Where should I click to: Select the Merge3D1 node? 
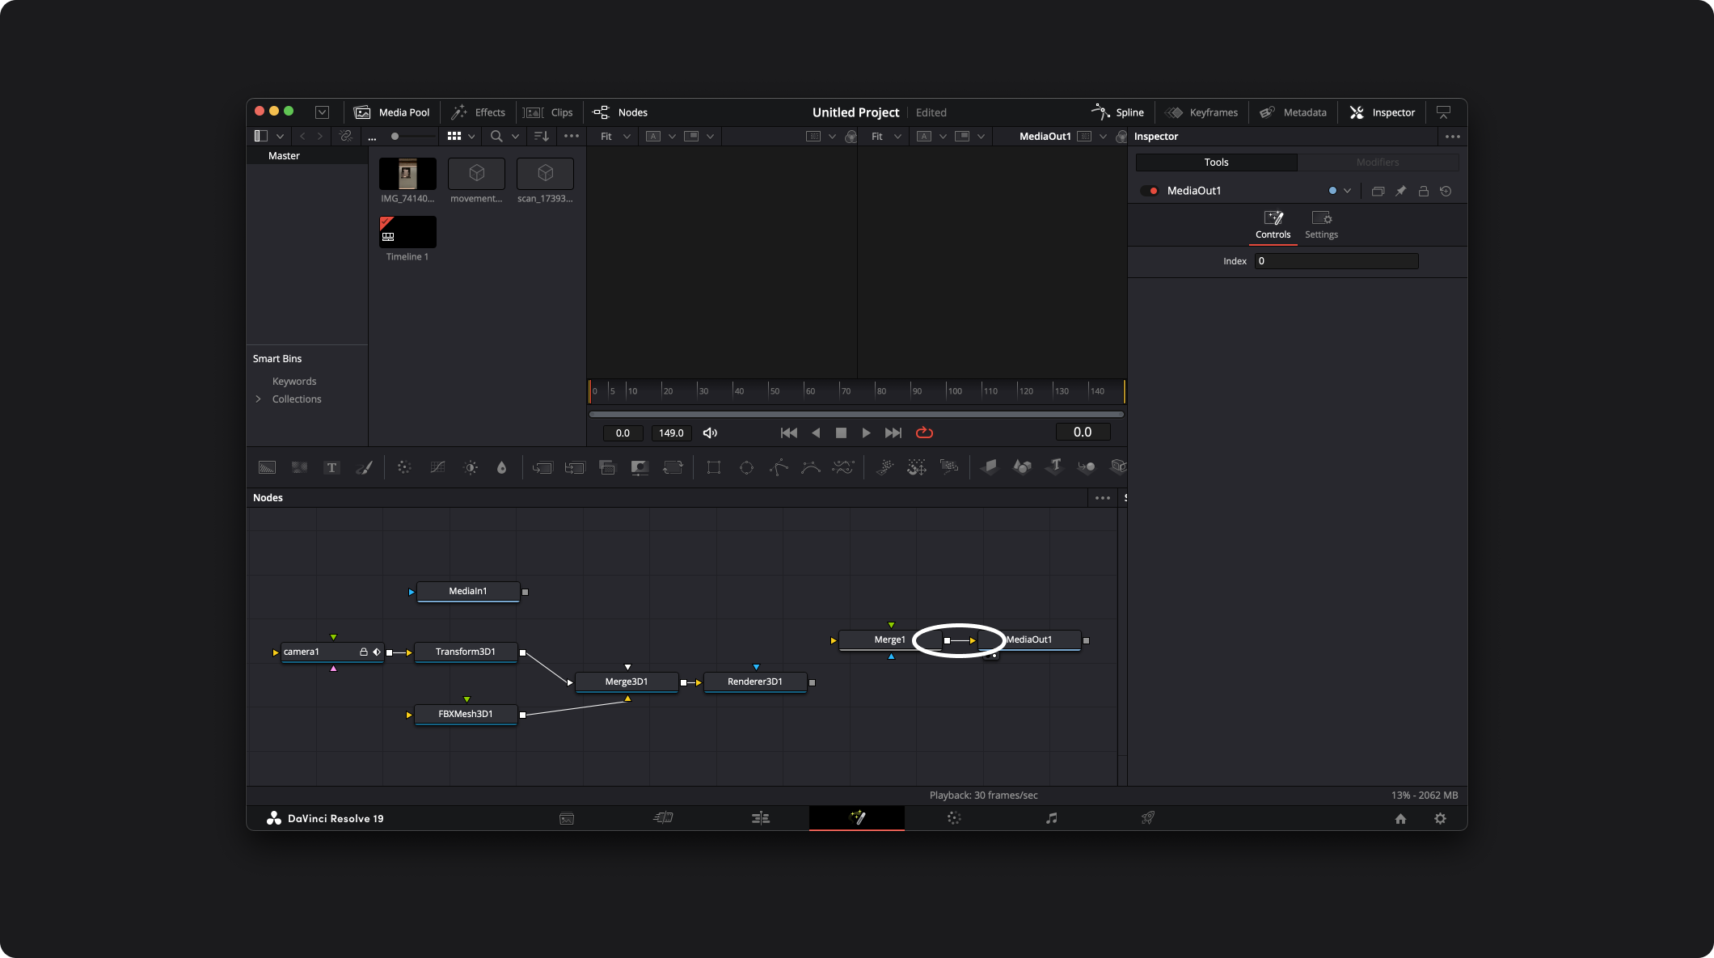[x=627, y=682]
